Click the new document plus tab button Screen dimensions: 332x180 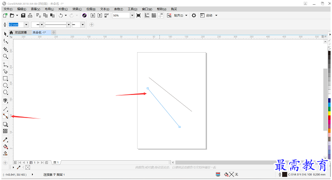pos(54,32)
